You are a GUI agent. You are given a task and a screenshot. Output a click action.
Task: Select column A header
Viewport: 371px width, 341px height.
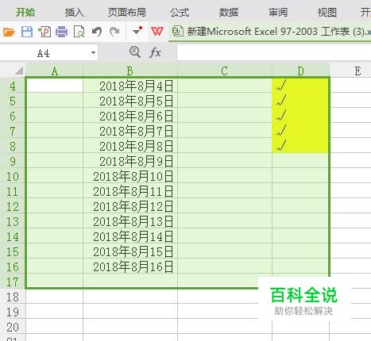[x=55, y=71]
